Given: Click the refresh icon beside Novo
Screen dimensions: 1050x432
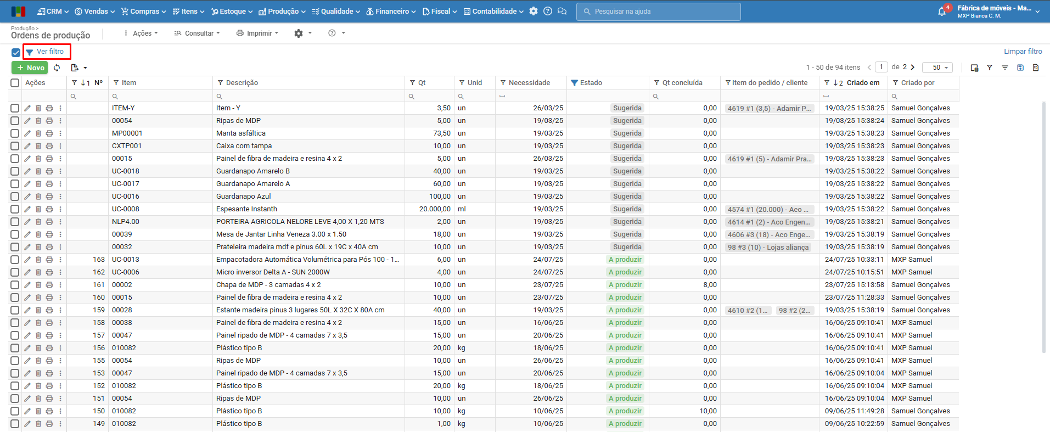Looking at the screenshot, I should [57, 68].
